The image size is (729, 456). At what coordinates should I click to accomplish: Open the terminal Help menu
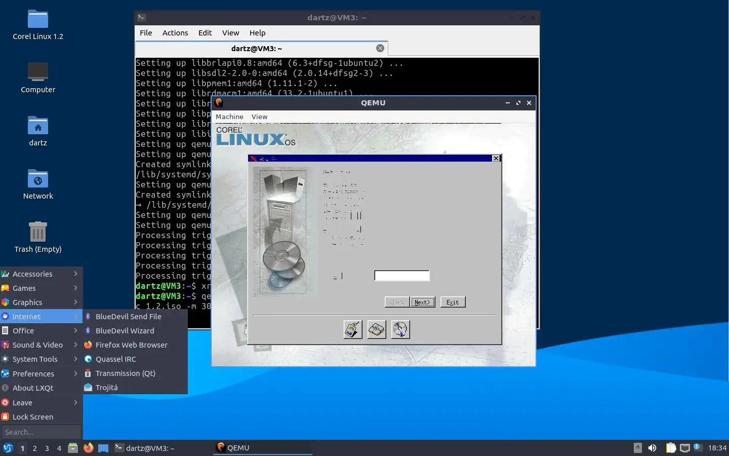tap(257, 32)
